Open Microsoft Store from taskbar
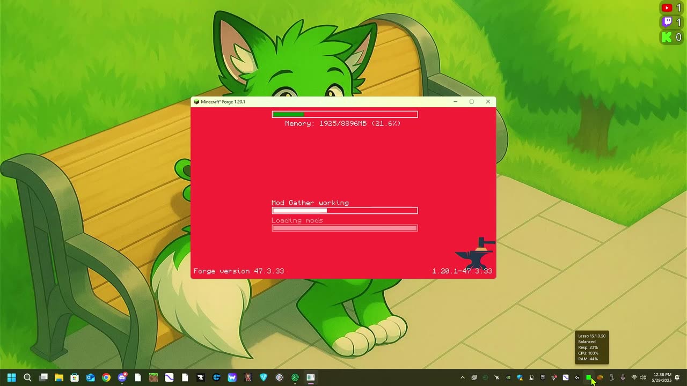Image resolution: width=687 pixels, height=386 pixels. (75, 377)
